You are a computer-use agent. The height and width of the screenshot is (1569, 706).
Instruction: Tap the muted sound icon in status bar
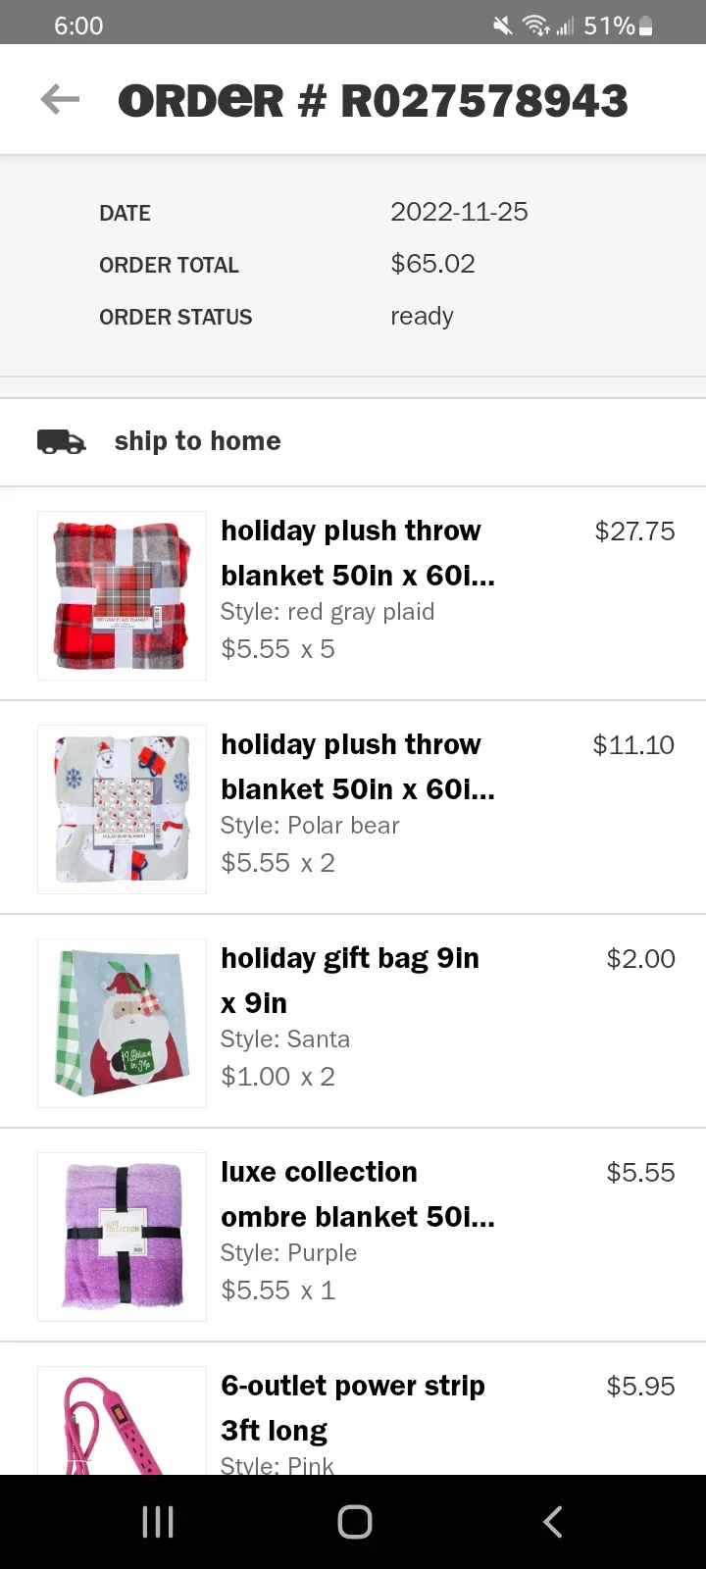[502, 26]
